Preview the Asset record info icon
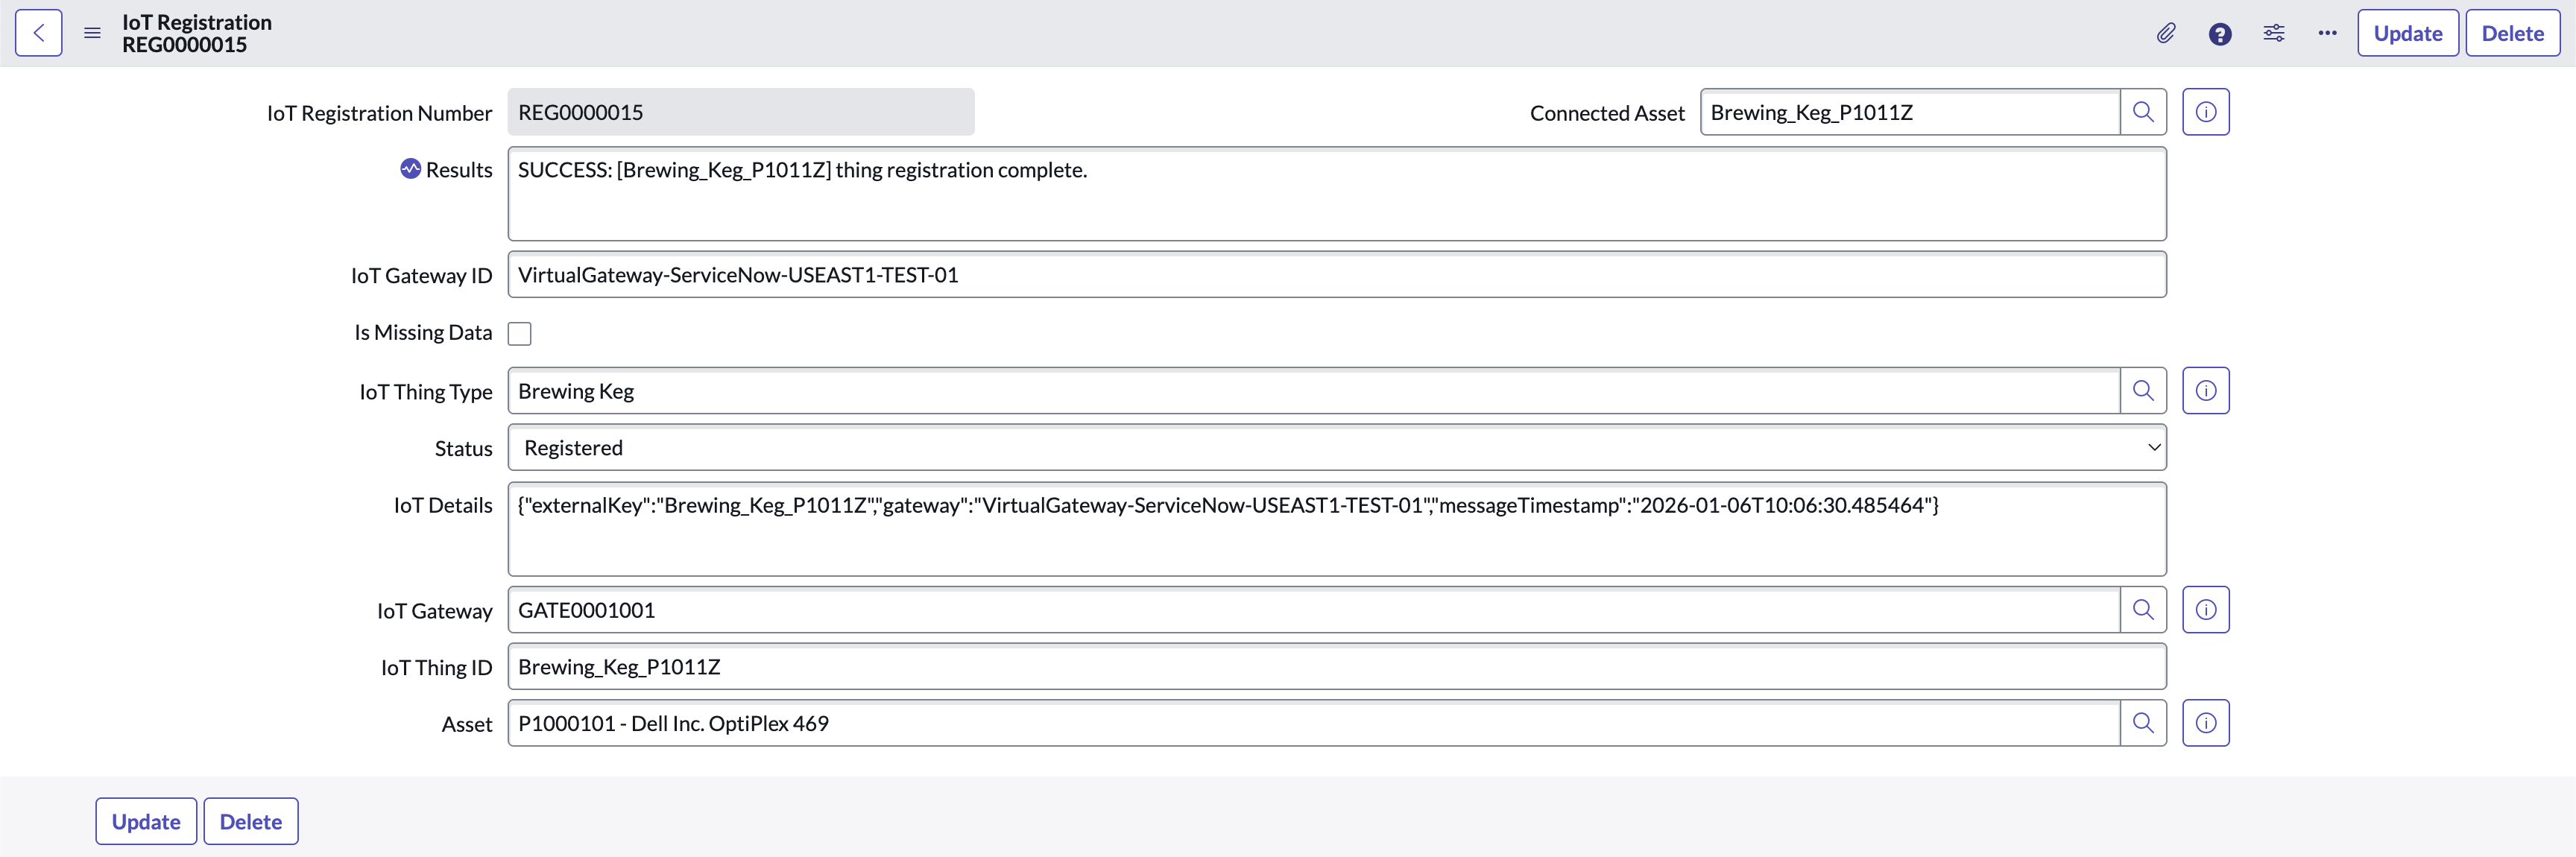Image resolution: width=2576 pixels, height=857 pixels. point(2205,723)
